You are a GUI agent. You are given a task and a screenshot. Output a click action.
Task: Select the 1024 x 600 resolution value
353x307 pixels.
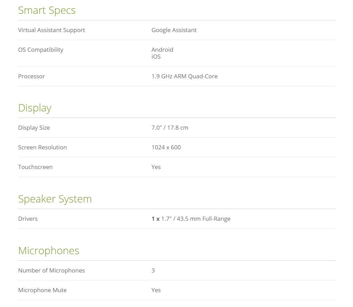166,147
